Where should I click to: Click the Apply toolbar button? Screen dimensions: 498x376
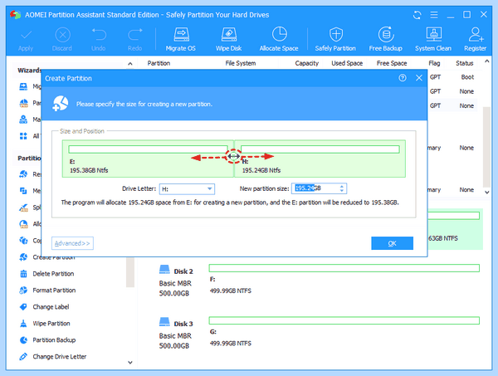[26, 39]
